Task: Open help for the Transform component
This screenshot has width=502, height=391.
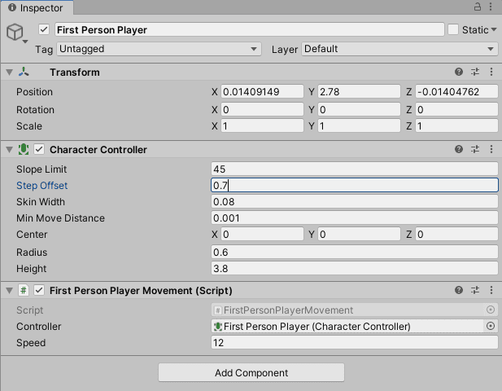Action: tap(459, 72)
